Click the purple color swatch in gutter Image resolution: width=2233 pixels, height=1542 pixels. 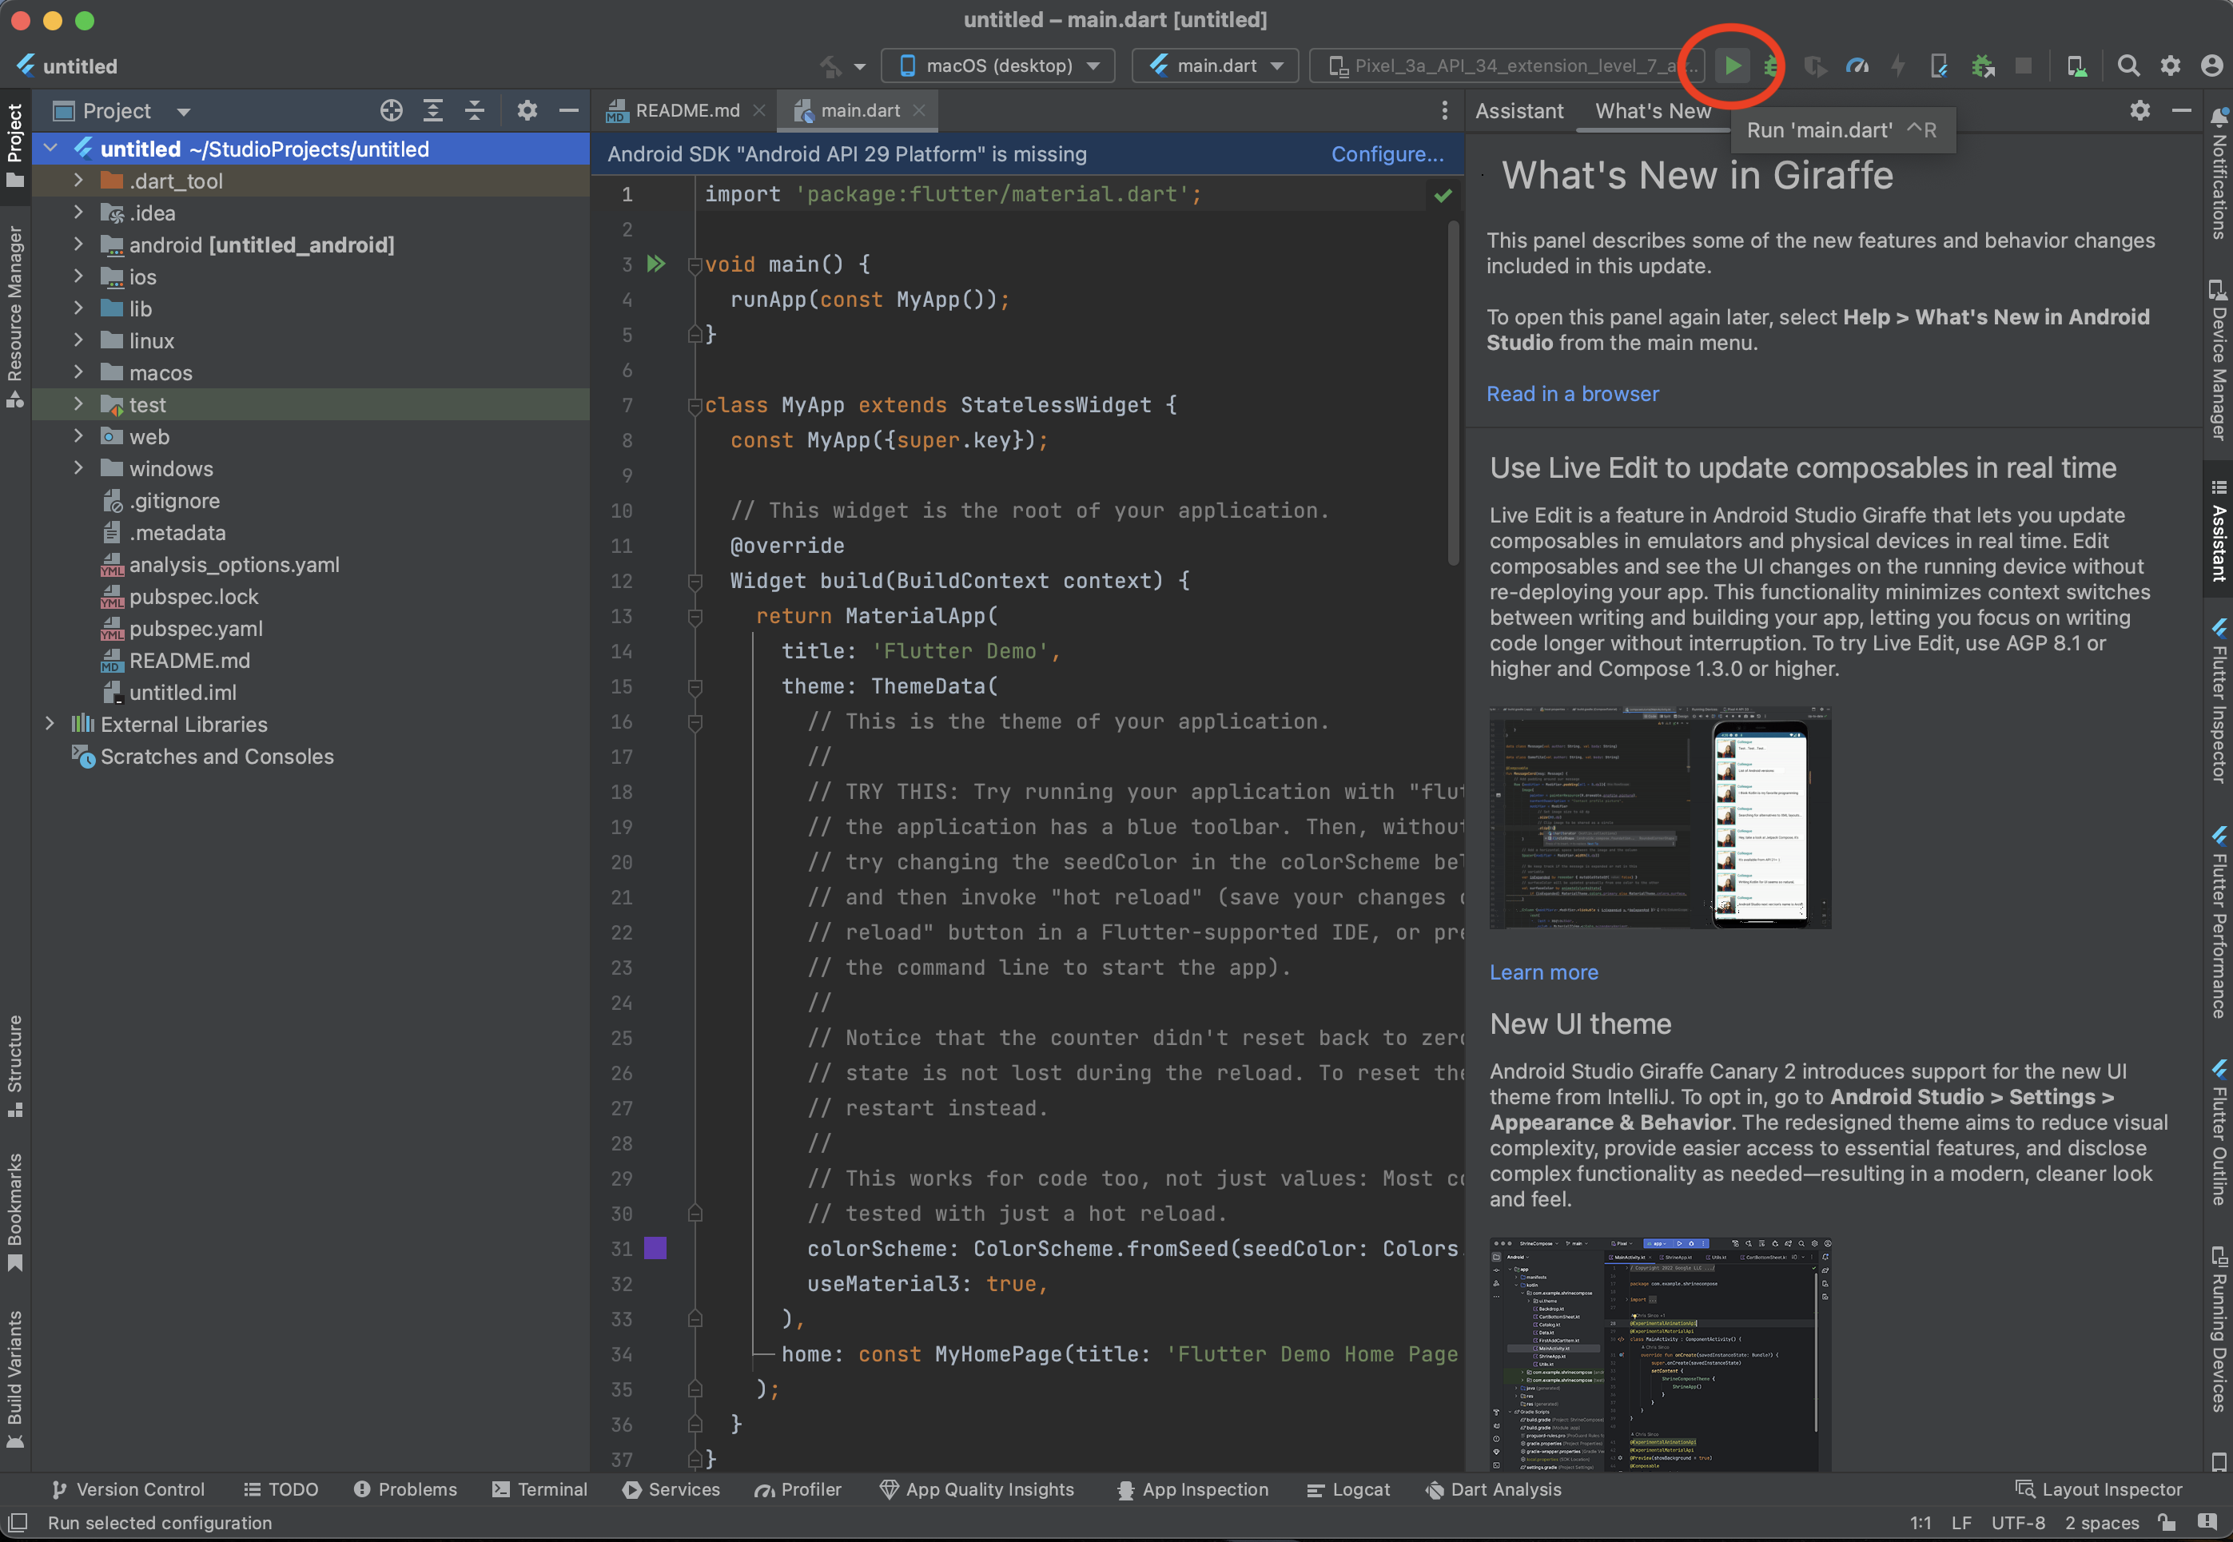pyautogui.click(x=655, y=1248)
